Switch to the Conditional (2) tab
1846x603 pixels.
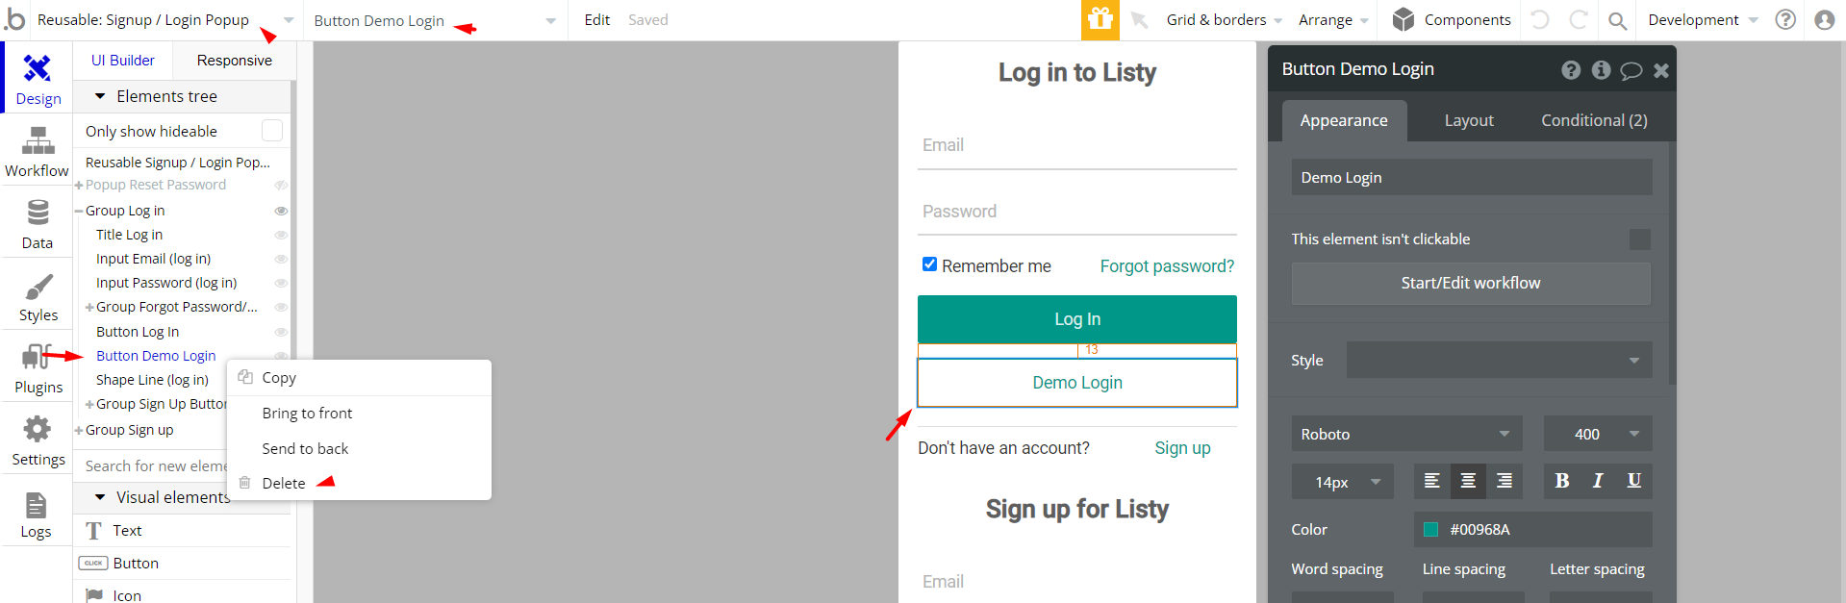point(1594,120)
